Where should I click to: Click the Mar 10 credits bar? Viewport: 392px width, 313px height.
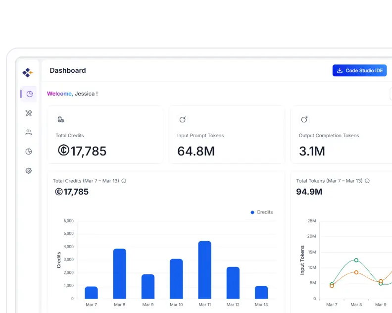point(176,279)
